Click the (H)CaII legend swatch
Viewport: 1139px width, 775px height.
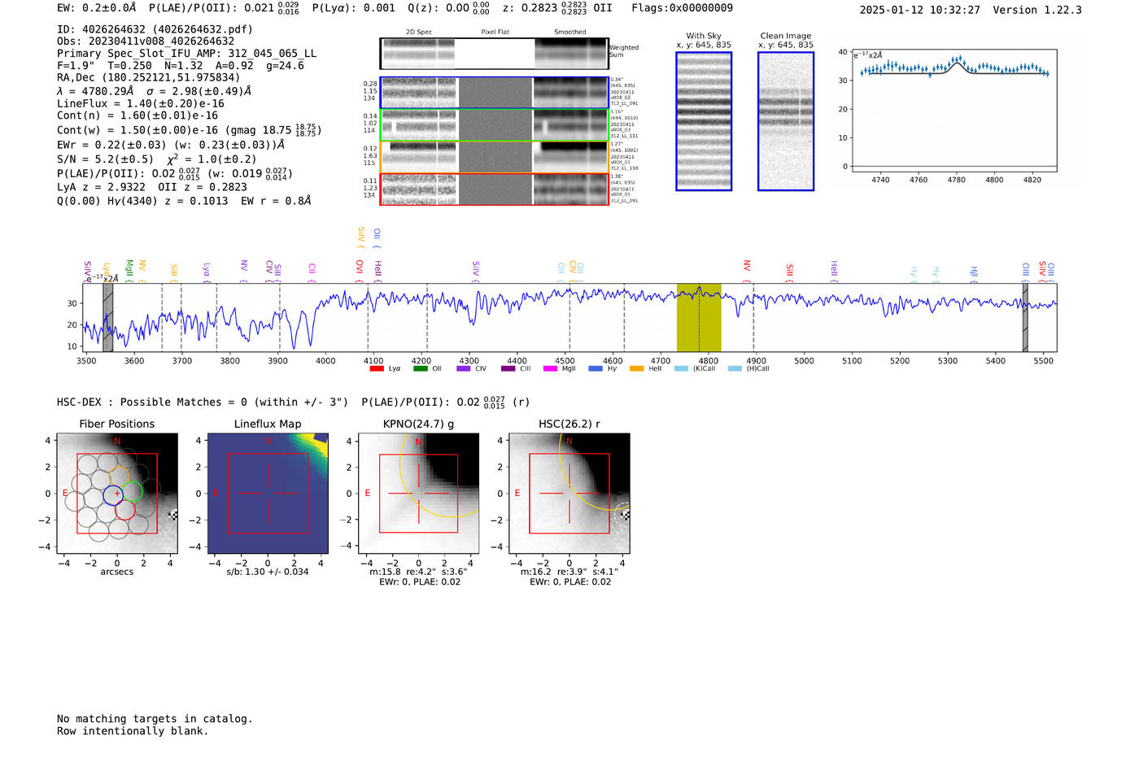(735, 369)
